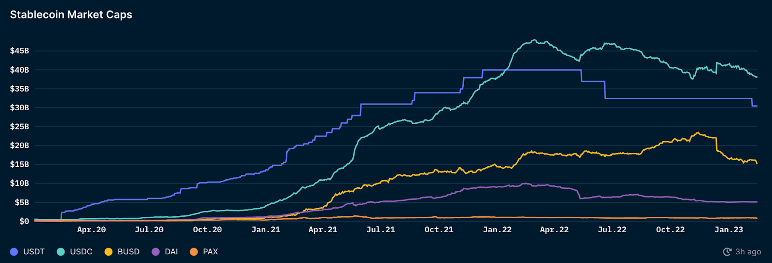Click the teal USDC legend dot
The height and width of the screenshot is (263, 772).
(x=61, y=252)
